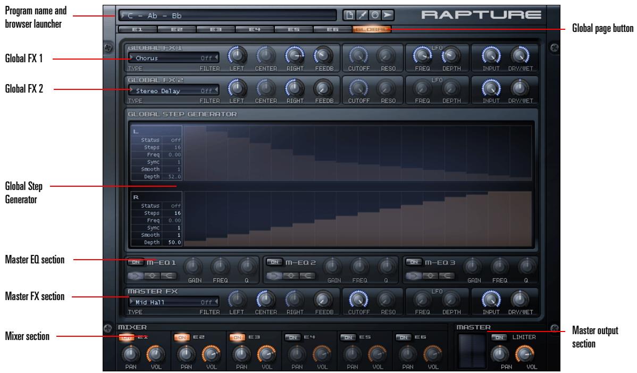
Task: Select peak filter shape for M-EQ 3
Action: click(430, 276)
